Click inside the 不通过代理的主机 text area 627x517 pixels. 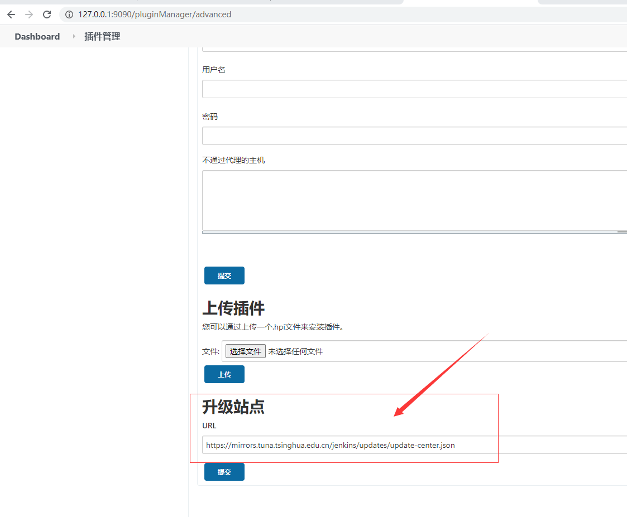point(413,200)
